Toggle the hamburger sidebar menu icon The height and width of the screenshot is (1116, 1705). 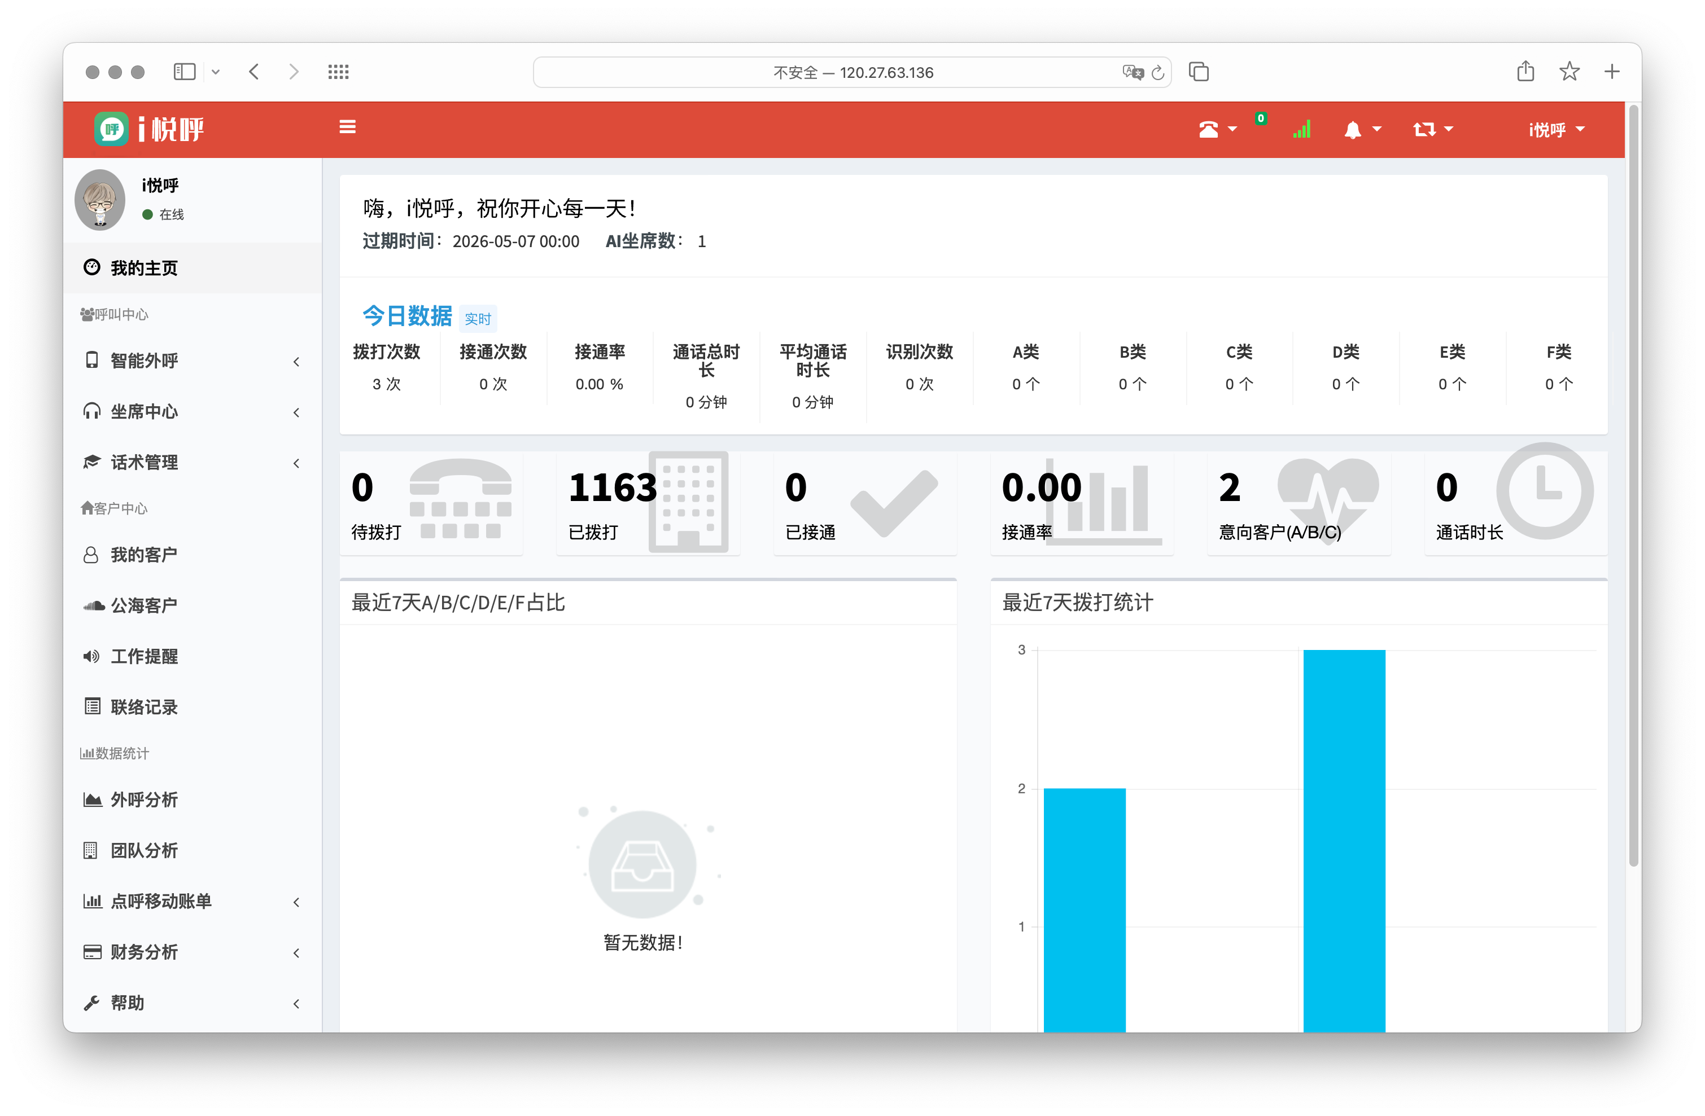pyautogui.click(x=347, y=128)
